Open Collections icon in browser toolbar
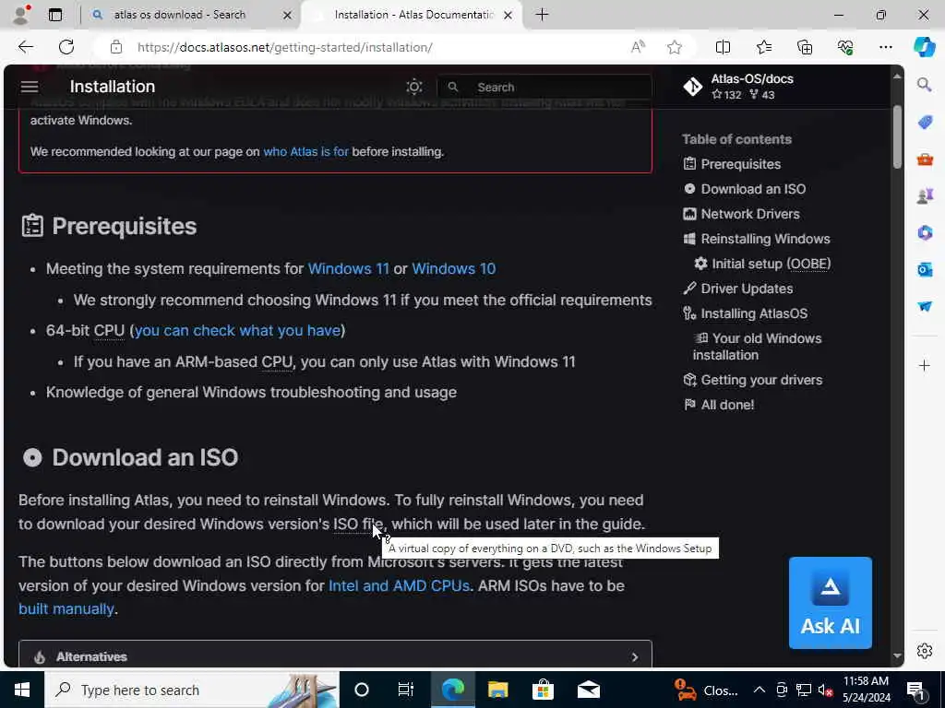 click(x=805, y=47)
